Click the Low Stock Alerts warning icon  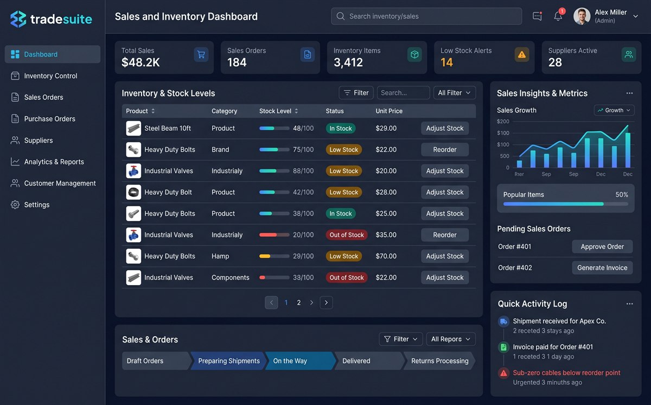[x=522, y=54]
